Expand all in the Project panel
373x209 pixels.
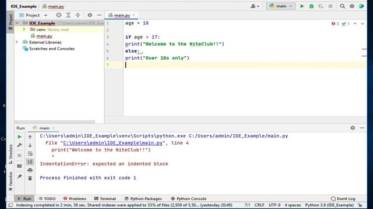point(68,15)
